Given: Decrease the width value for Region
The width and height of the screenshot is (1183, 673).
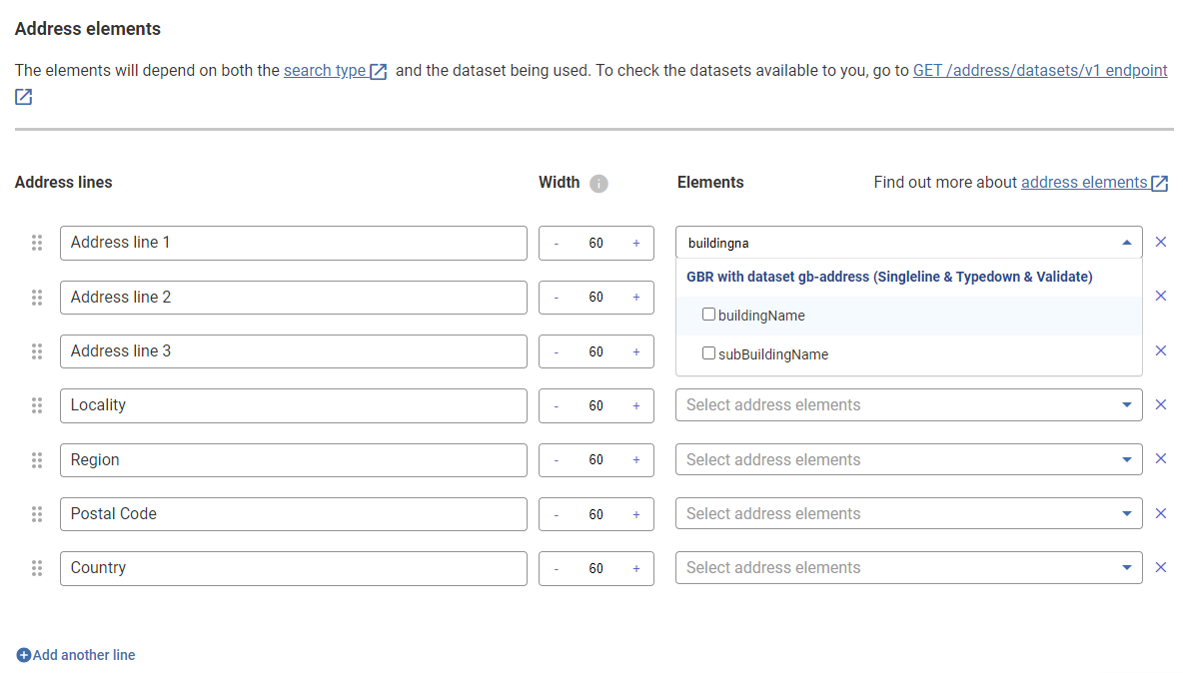Looking at the screenshot, I should click(x=556, y=459).
